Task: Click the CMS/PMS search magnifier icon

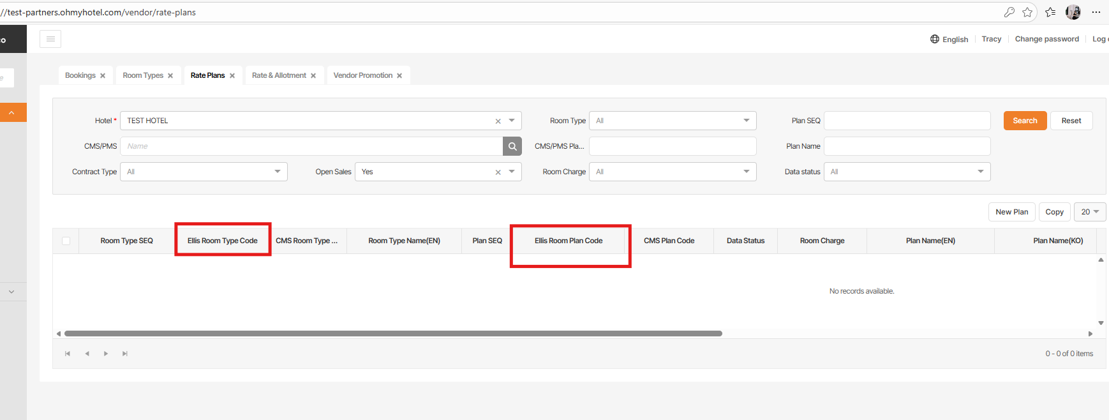Action: pyautogui.click(x=512, y=146)
